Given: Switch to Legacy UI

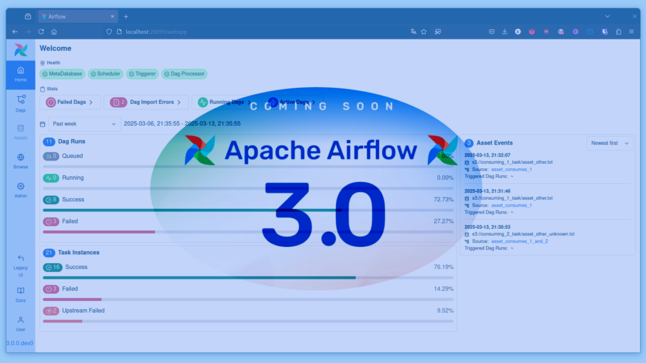Looking at the screenshot, I should click(x=21, y=266).
